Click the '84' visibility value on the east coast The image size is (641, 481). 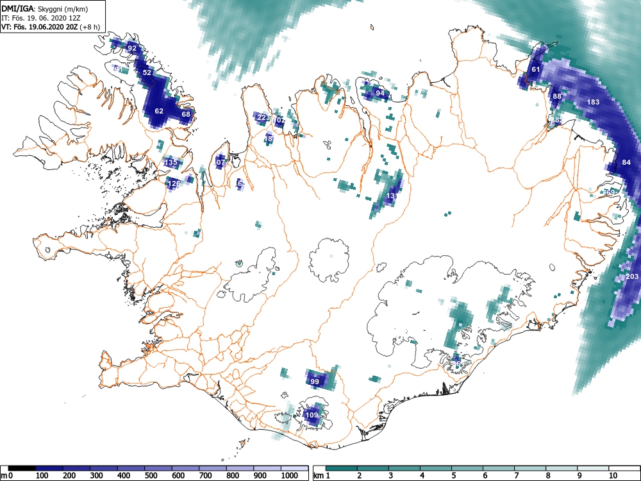[626, 162]
